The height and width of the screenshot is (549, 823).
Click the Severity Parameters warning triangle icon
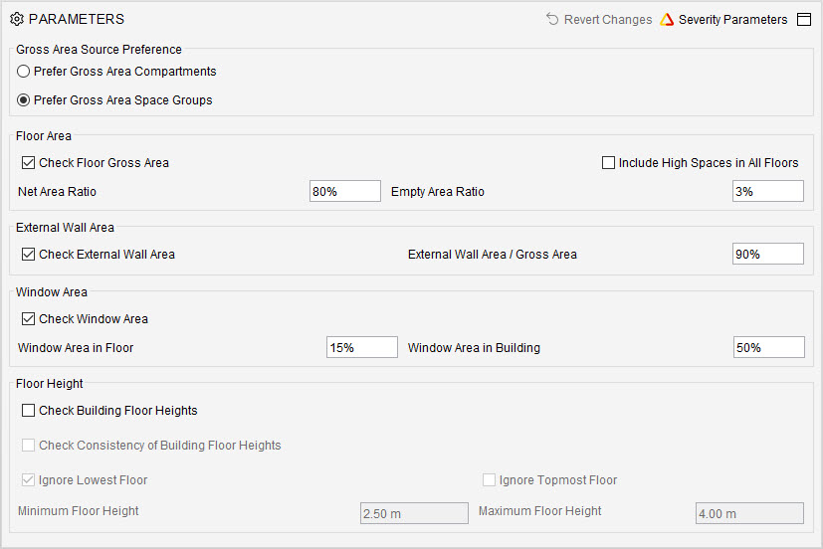(667, 20)
